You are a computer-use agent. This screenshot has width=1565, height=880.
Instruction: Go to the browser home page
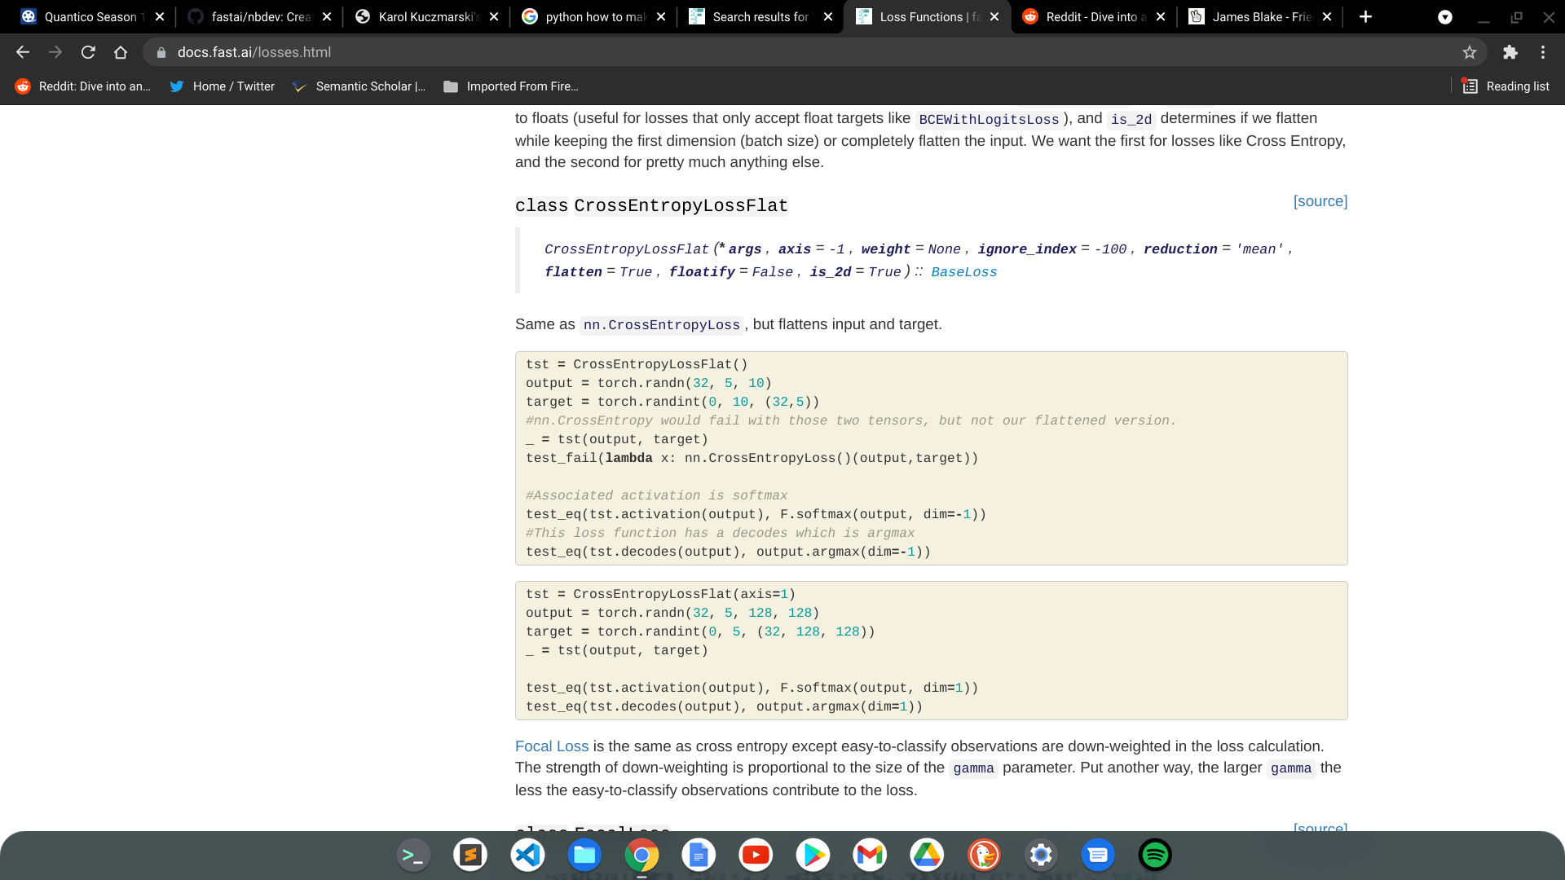[x=121, y=52]
